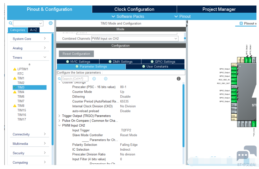
Task: Click the parameter list vertical scrollbar
Action: point(183,116)
